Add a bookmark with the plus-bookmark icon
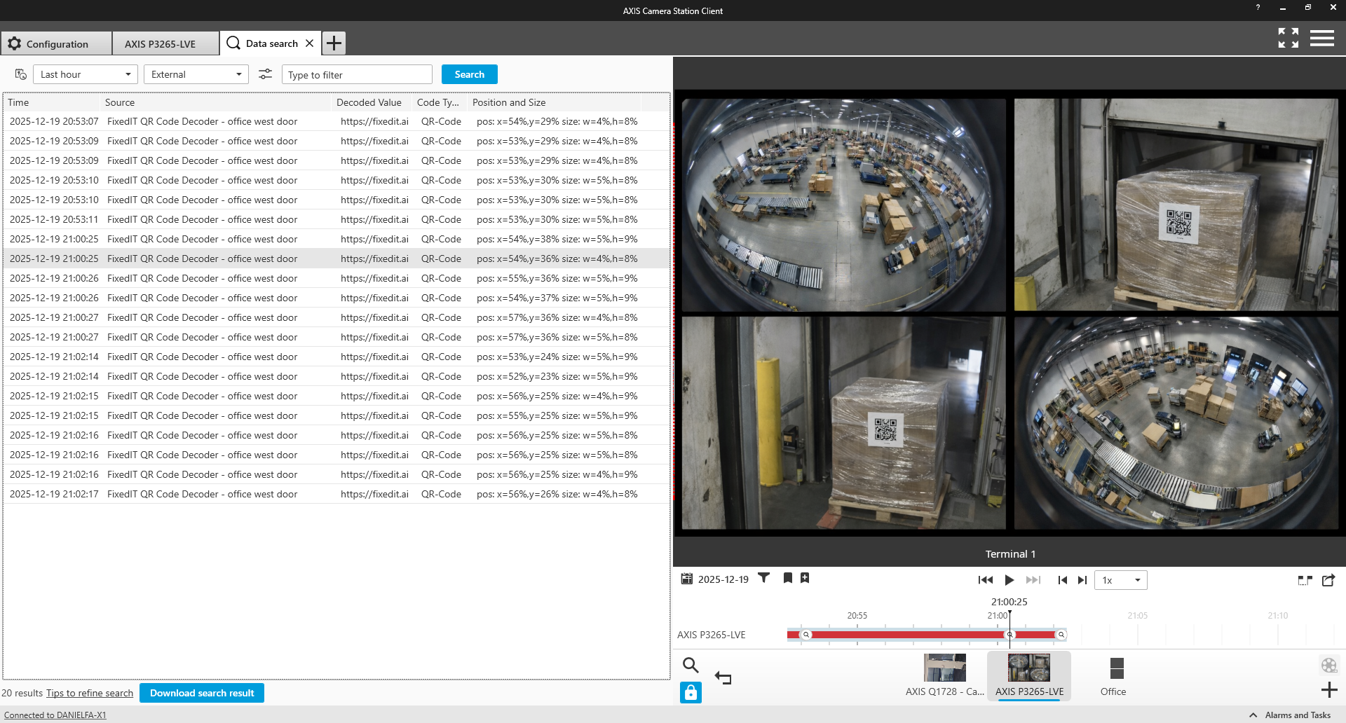Image resolution: width=1346 pixels, height=723 pixels. click(805, 578)
